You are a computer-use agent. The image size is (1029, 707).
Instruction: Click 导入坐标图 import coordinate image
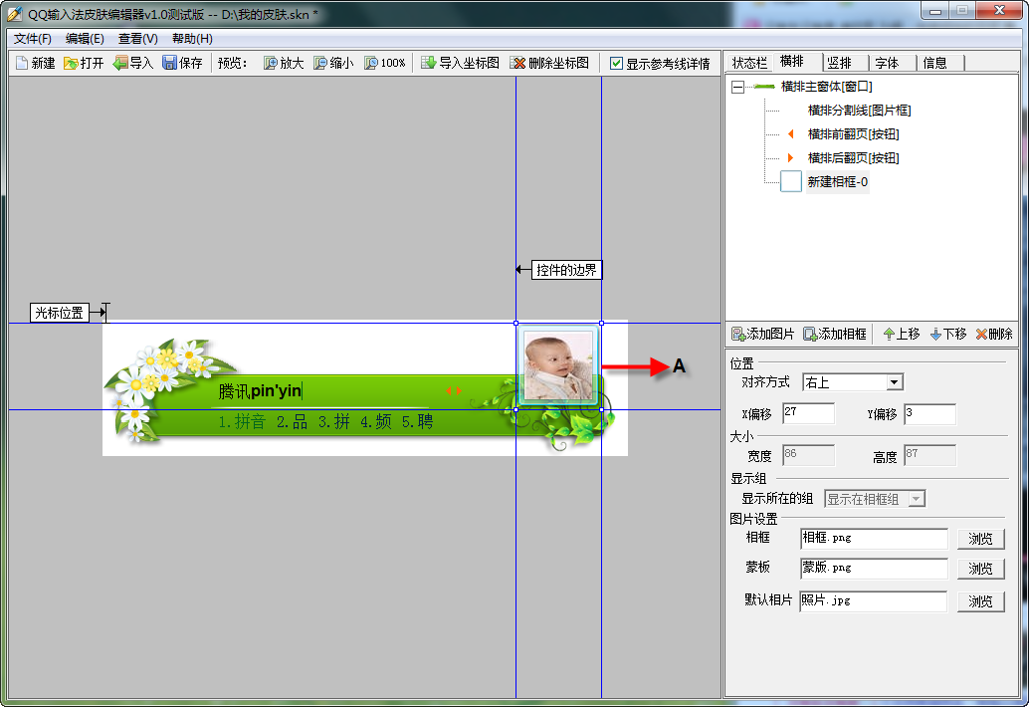460,63
